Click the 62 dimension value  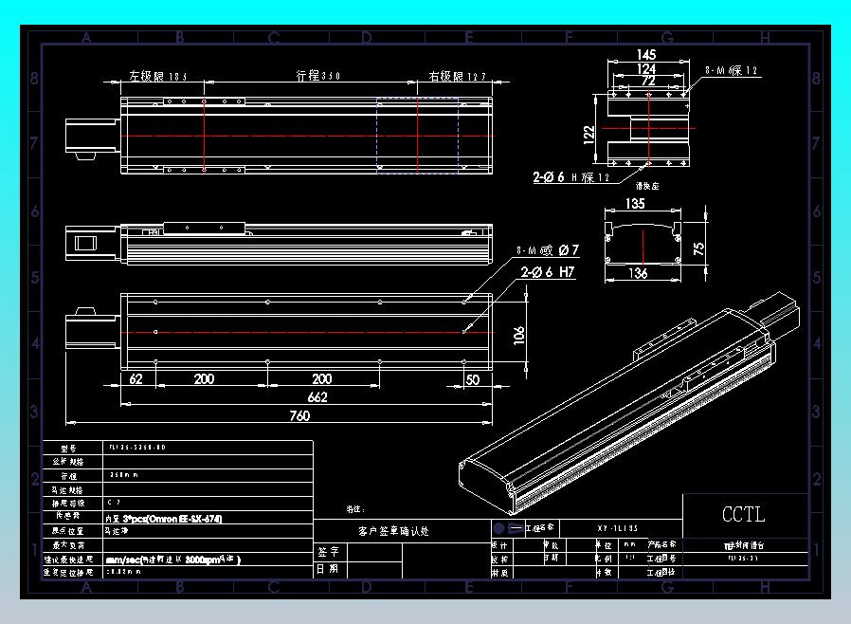tap(136, 378)
